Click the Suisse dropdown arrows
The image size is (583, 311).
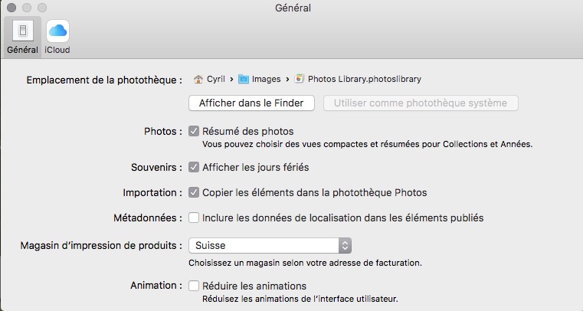[x=345, y=246]
